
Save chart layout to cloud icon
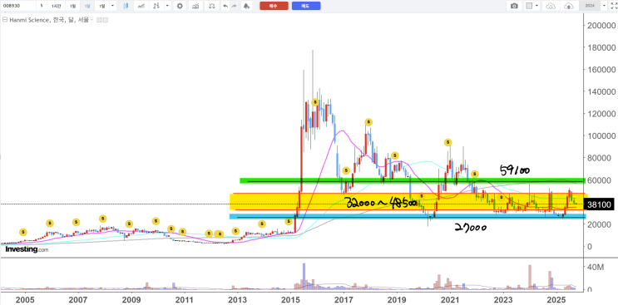coord(569,6)
